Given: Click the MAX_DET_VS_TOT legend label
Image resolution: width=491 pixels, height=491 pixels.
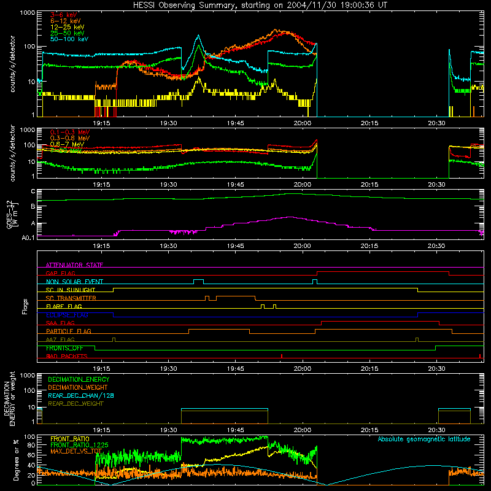Looking at the screenshot, I should coord(76,451).
